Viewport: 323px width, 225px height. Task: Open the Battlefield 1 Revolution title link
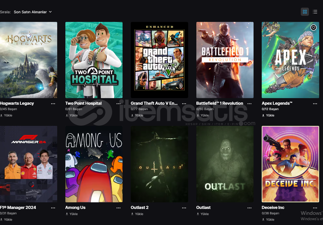pos(220,103)
